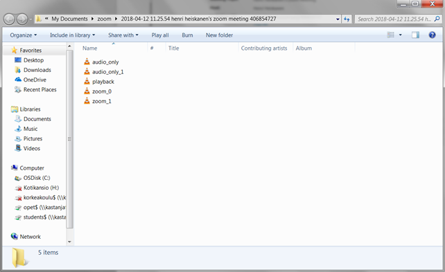Click the navigation pane scrollbar thumb
445x272 pixels.
69,139
